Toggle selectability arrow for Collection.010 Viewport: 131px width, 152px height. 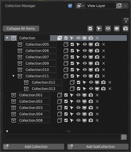78,70
